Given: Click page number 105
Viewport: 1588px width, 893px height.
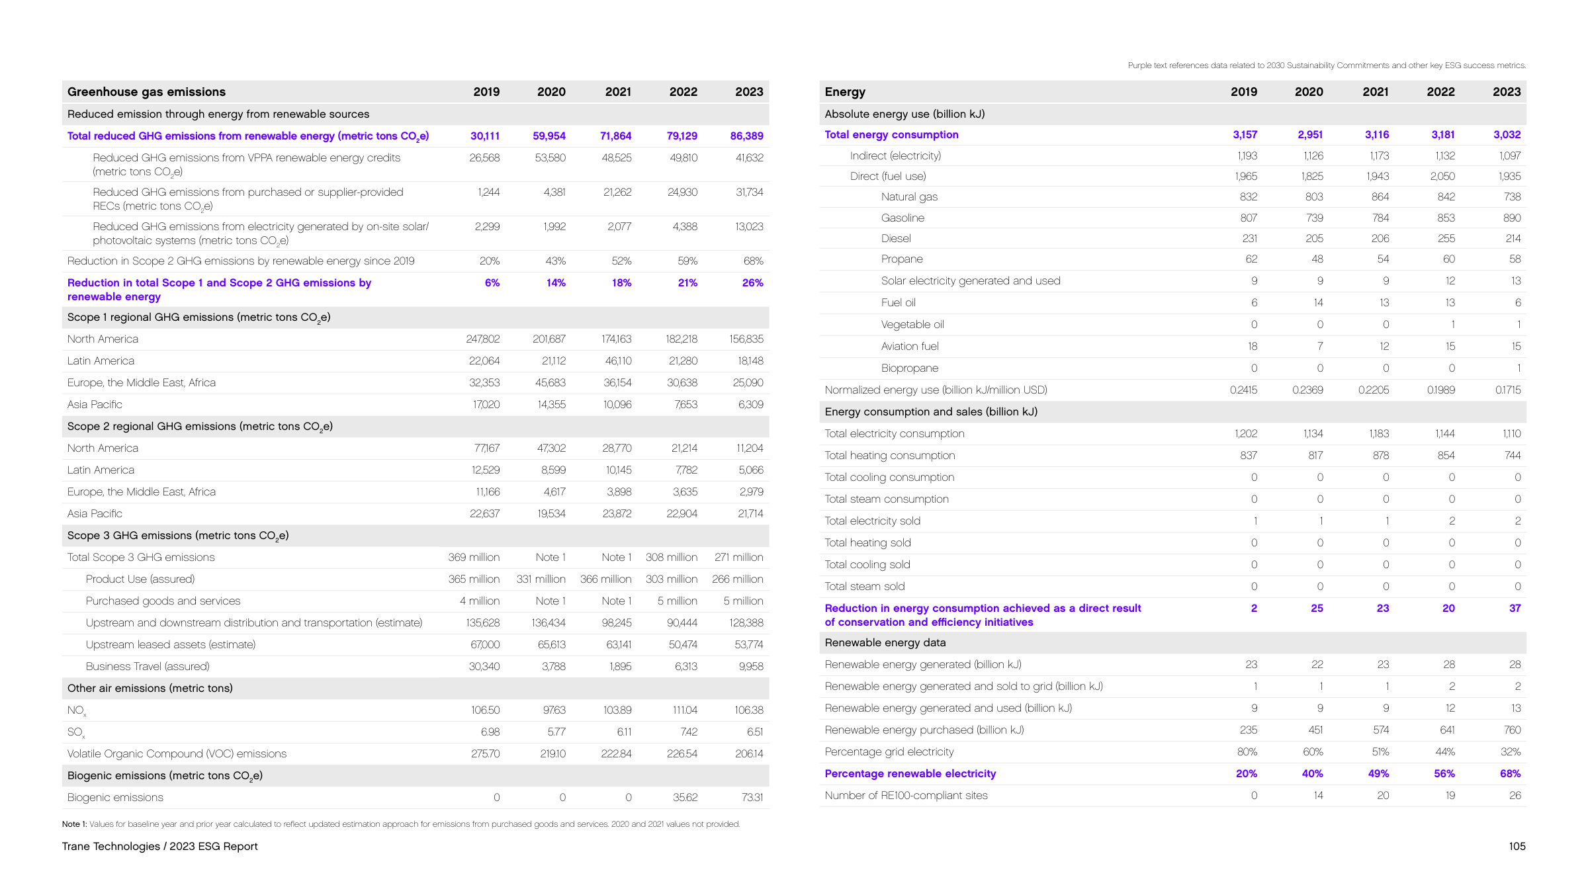Looking at the screenshot, I should click(1517, 846).
